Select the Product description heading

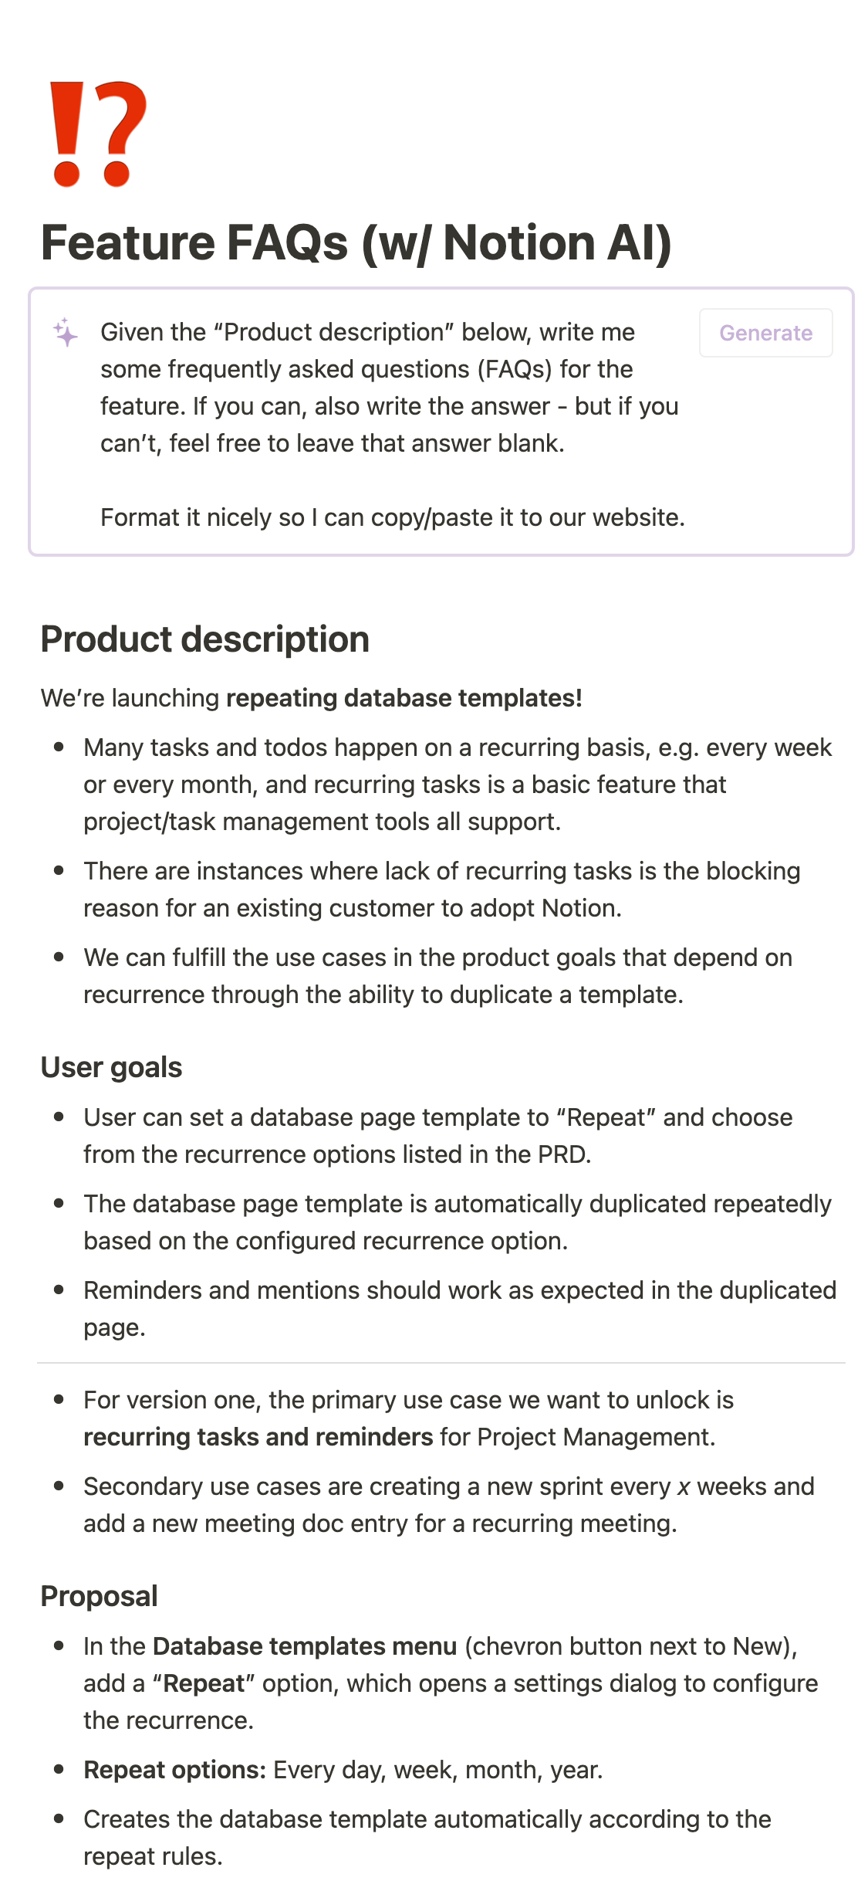click(205, 639)
